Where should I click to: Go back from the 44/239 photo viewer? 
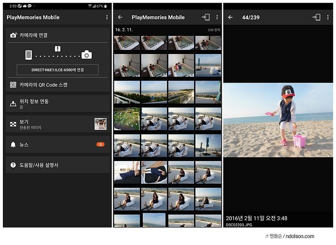pyautogui.click(x=231, y=17)
